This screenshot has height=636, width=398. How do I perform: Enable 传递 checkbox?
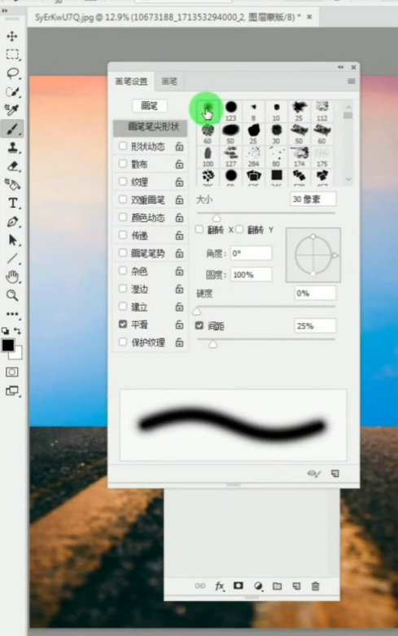[x=123, y=235]
